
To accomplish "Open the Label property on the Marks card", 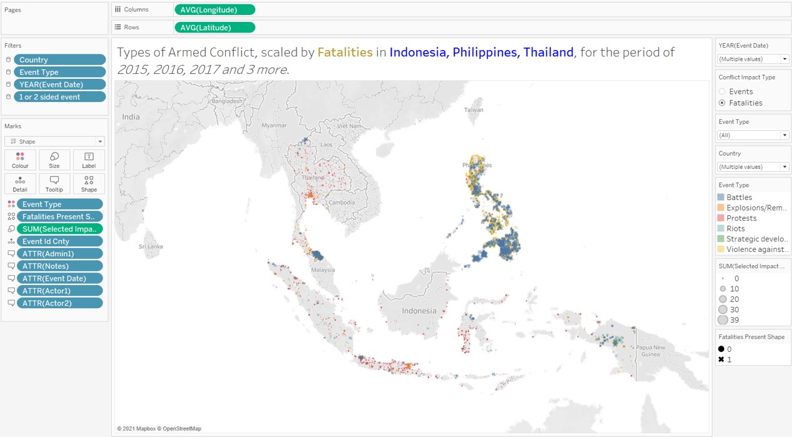I will (x=88, y=160).
